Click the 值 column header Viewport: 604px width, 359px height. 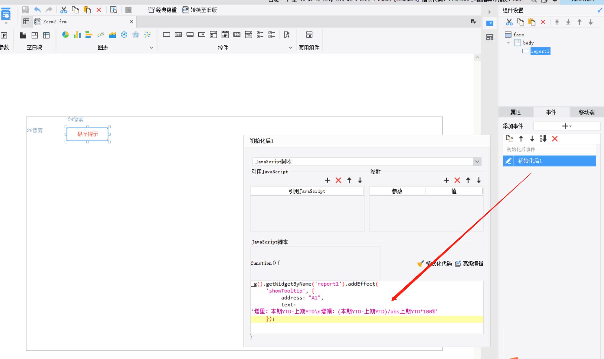454,191
